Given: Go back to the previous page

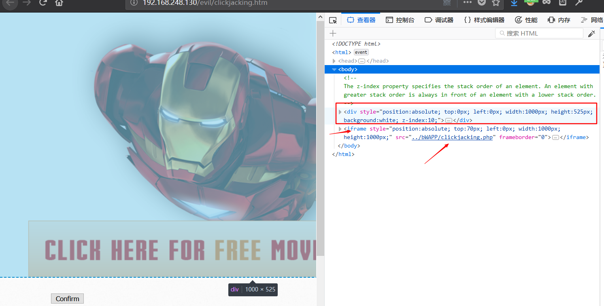Looking at the screenshot, I should click(x=11, y=3).
